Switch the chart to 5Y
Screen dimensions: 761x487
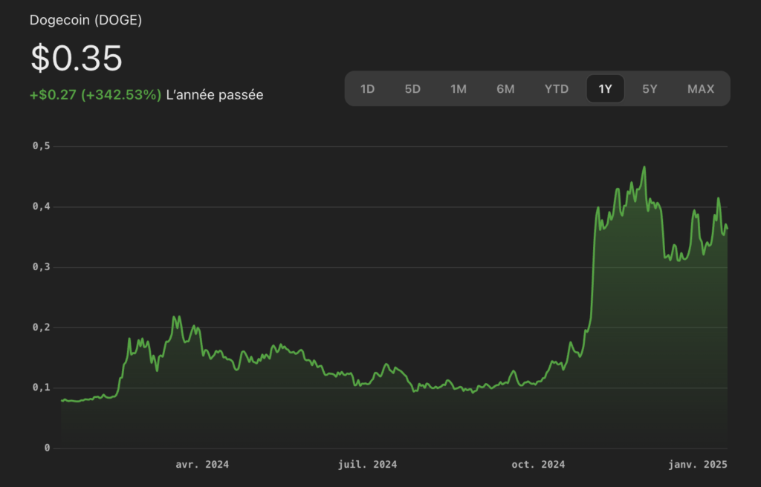click(650, 89)
